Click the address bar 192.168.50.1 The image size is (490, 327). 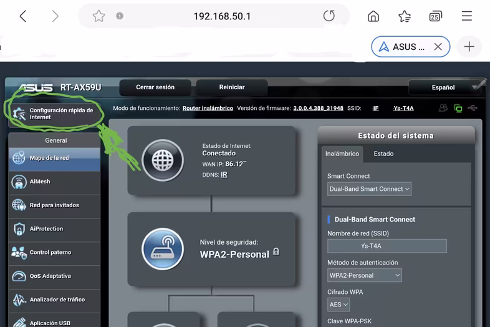tap(222, 16)
